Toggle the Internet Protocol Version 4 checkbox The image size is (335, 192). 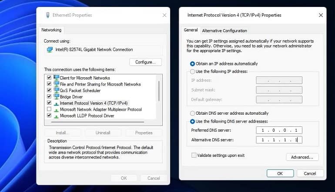[x=49, y=103]
